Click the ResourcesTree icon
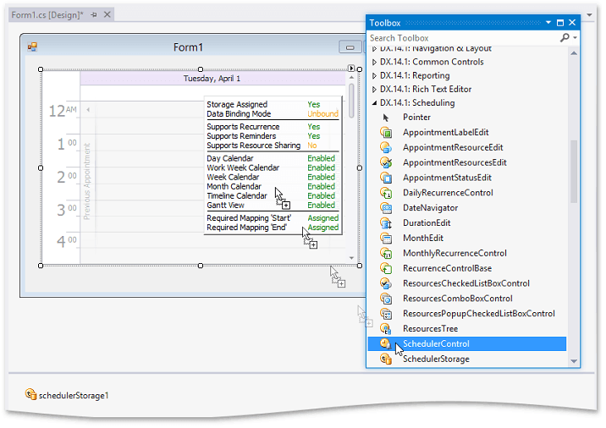Viewport: 606px width, 428px height. click(386, 329)
